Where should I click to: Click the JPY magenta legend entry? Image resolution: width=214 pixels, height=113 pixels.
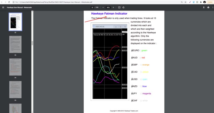click(141, 94)
